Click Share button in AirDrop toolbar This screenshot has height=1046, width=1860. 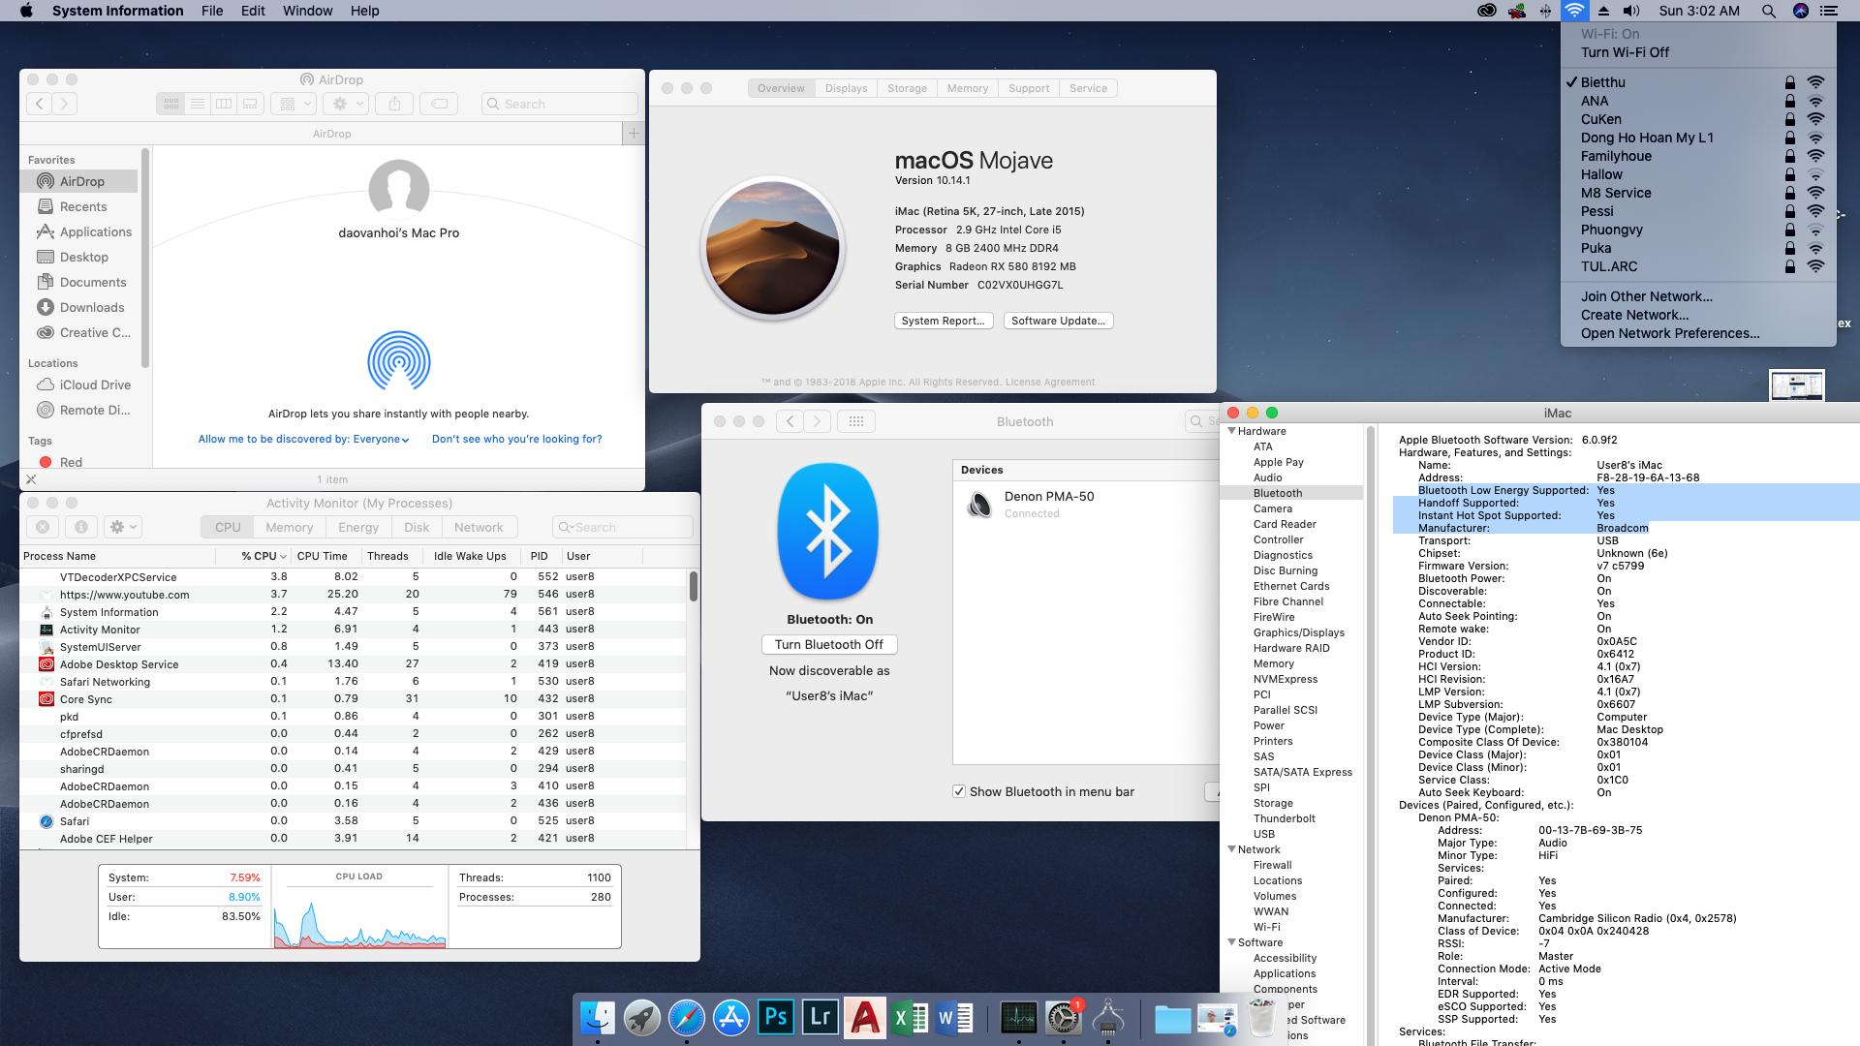(x=394, y=104)
